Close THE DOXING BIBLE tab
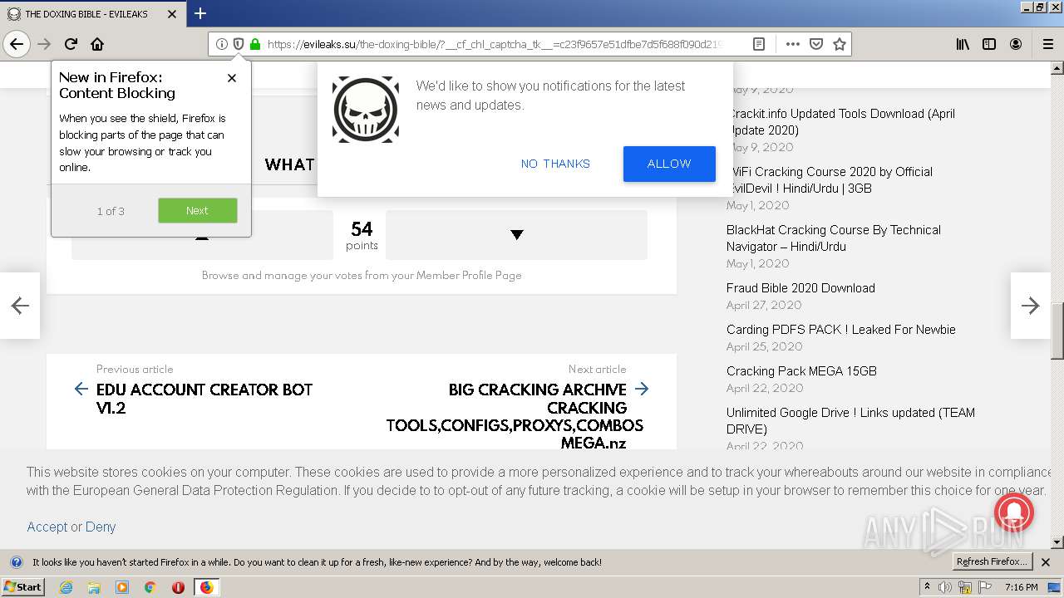 click(172, 14)
